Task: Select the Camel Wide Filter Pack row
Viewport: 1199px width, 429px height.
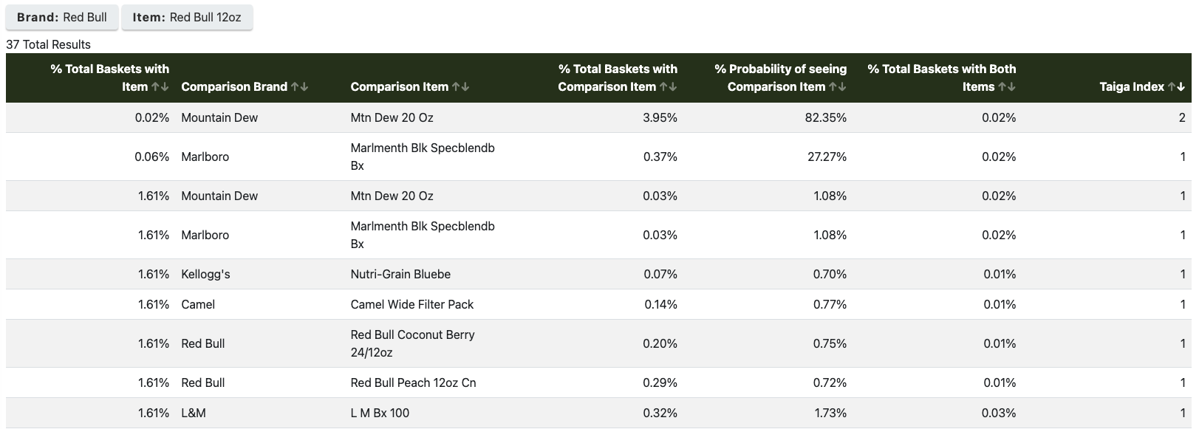Action: tap(517, 304)
